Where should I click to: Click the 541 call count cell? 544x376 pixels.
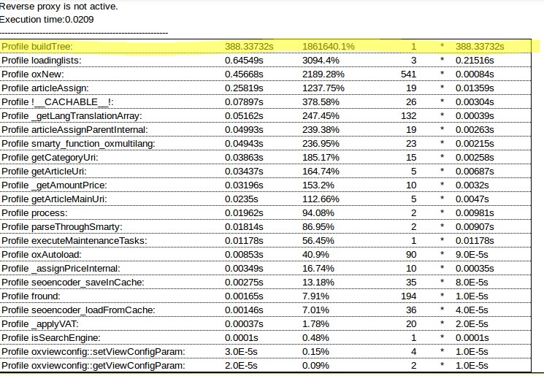(x=408, y=74)
